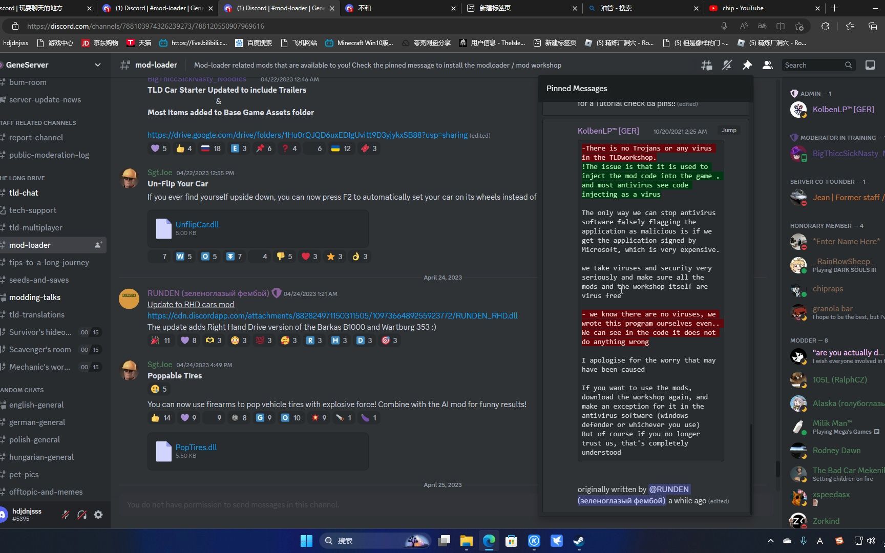Open the RUNDEN_RHD.dll cdn link

click(332, 315)
